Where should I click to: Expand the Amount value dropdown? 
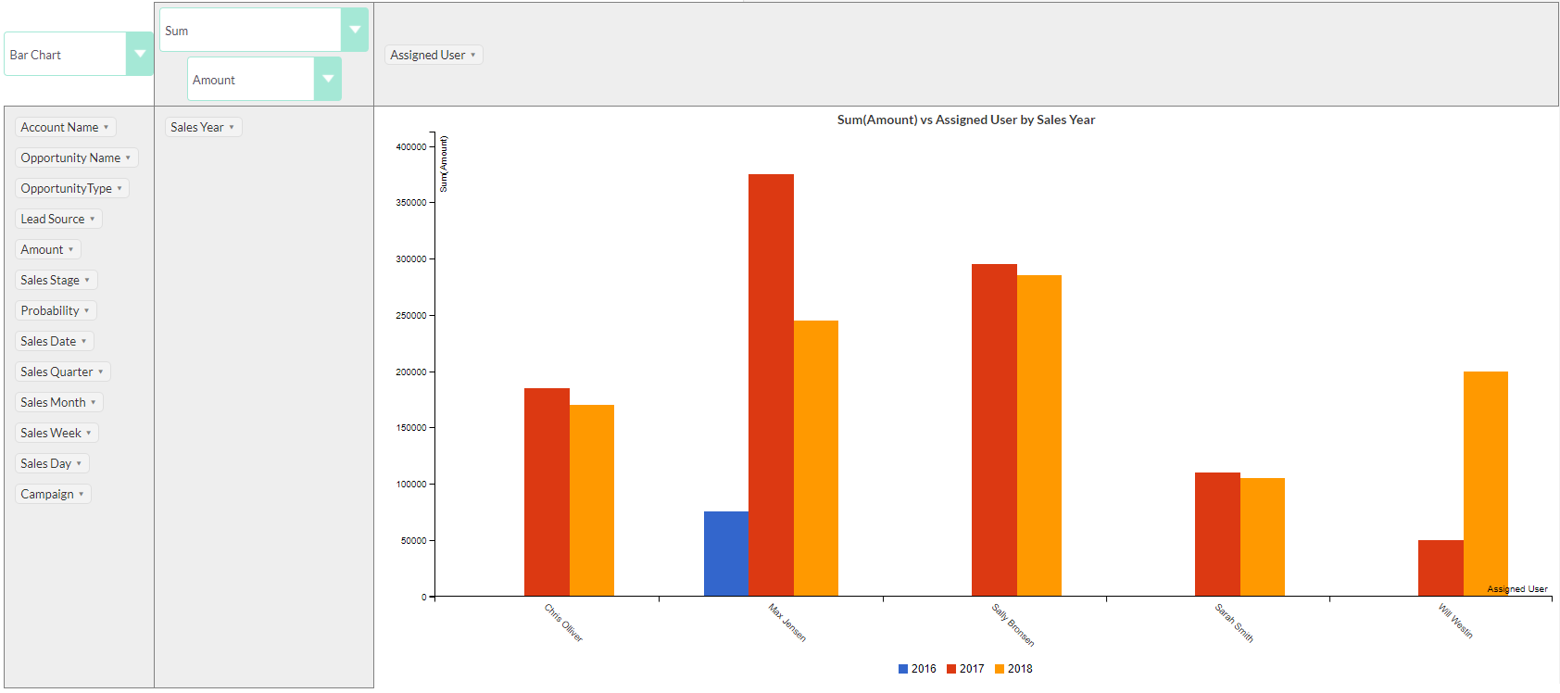tap(327, 79)
